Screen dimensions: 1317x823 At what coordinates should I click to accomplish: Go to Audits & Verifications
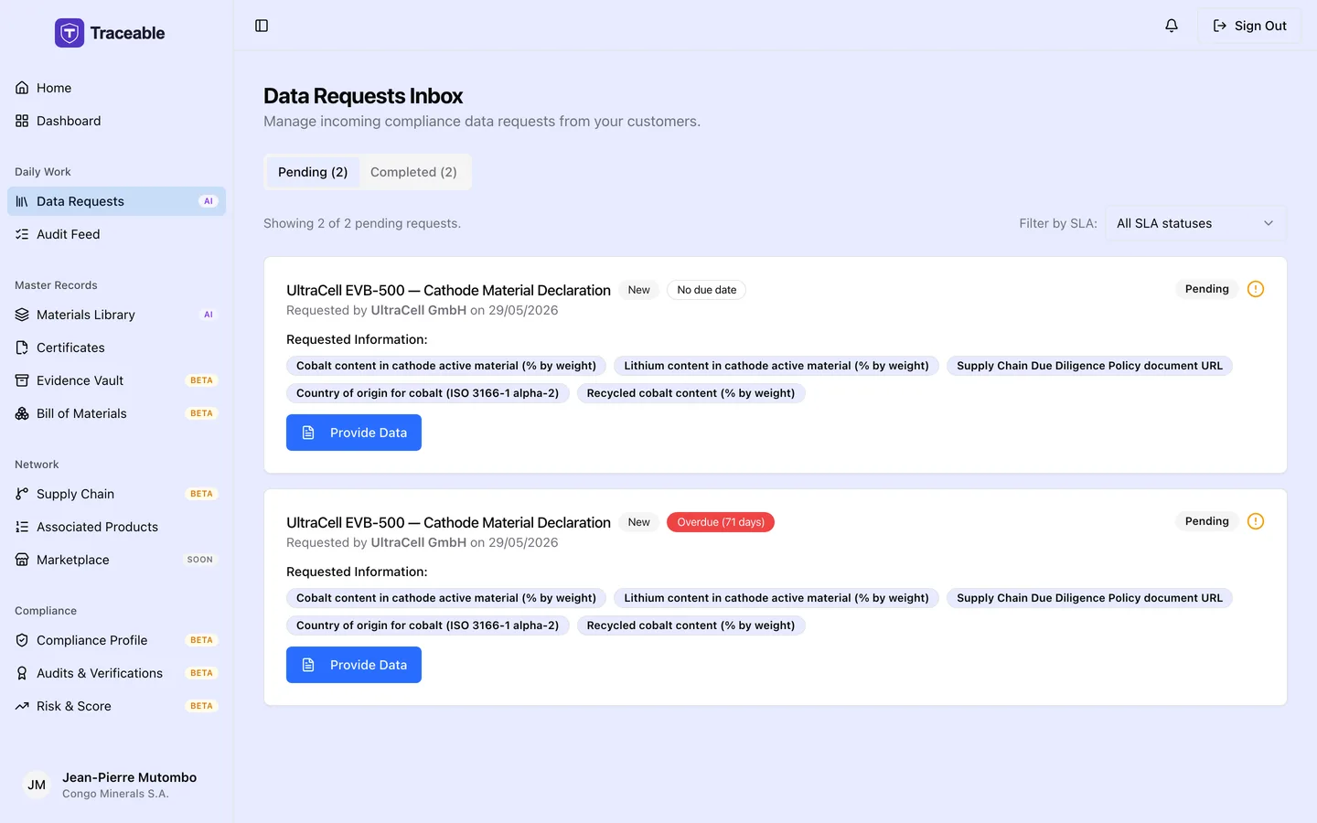(x=116, y=673)
